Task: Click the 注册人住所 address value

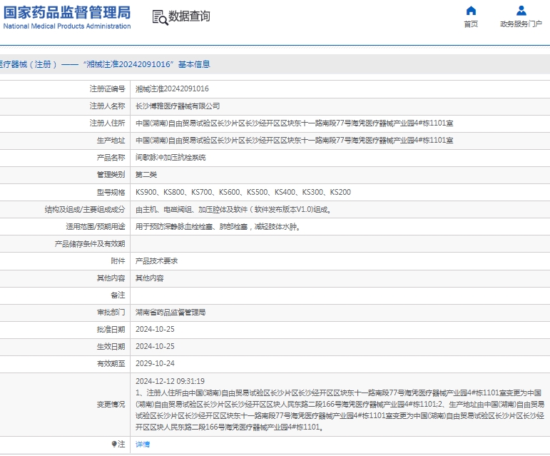Action: click(x=295, y=123)
